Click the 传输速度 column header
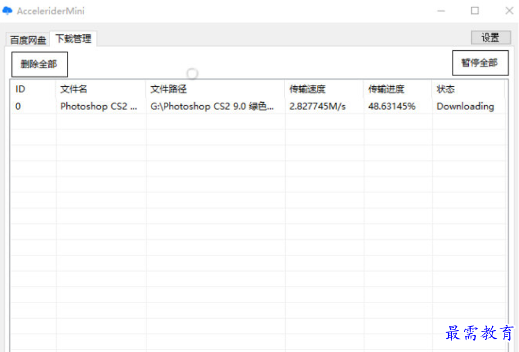Screen dimensions: 519x352 [324, 89]
